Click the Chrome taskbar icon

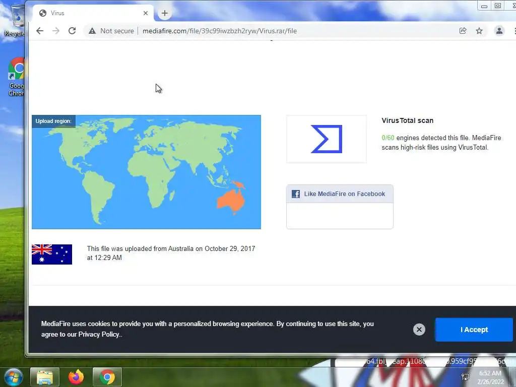pyautogui.click(x=107, y=377)
